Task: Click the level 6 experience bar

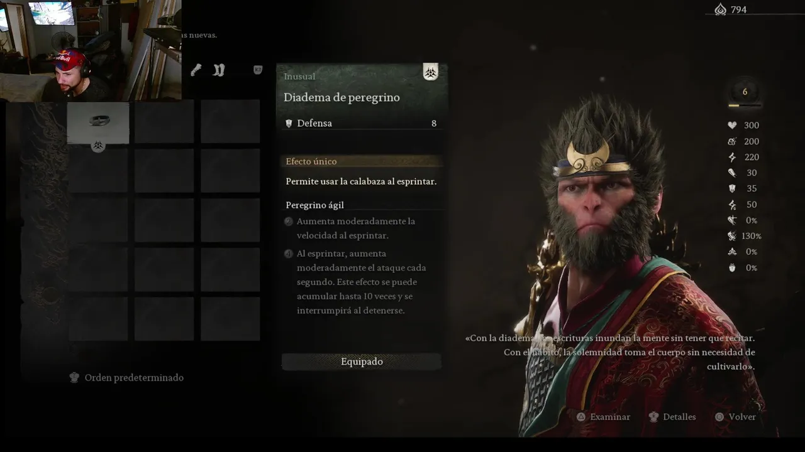Action: (745, 105)
